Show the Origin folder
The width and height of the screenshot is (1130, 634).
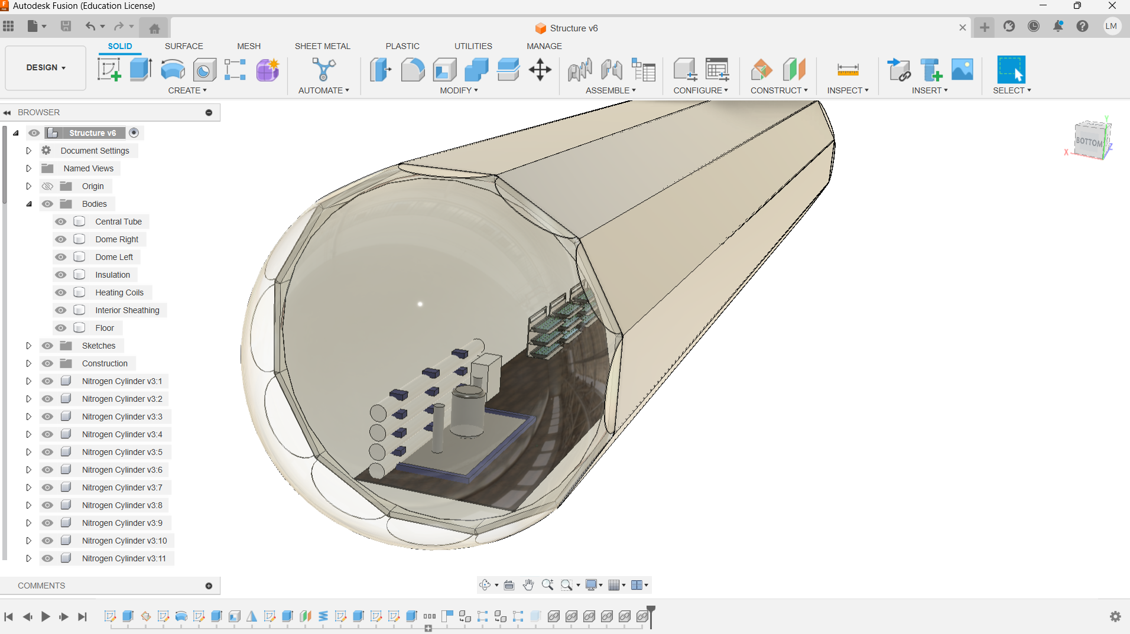click(x=48, y=186)
